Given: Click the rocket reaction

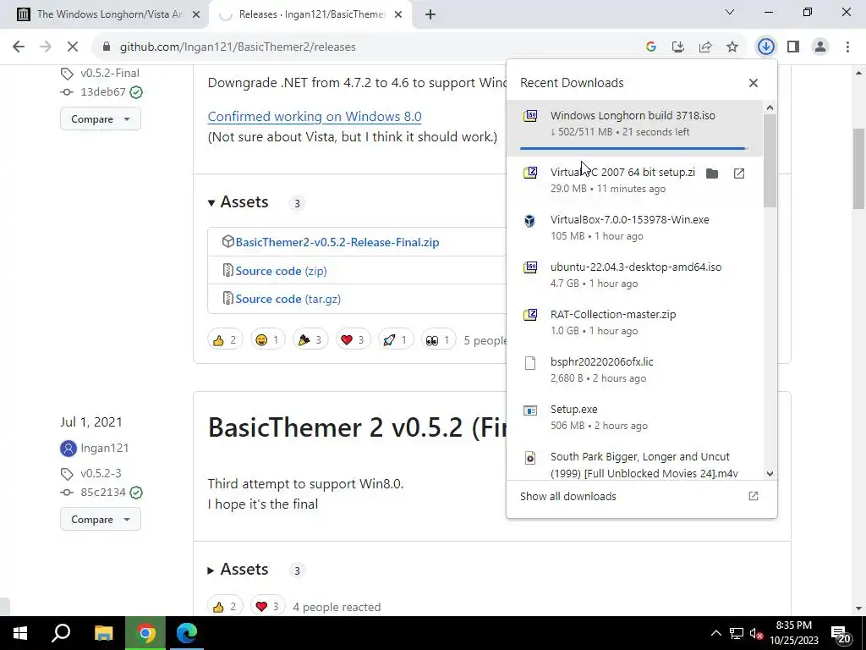Looking at the screenshot, I should pyautogui.click(x=396, y=340).
